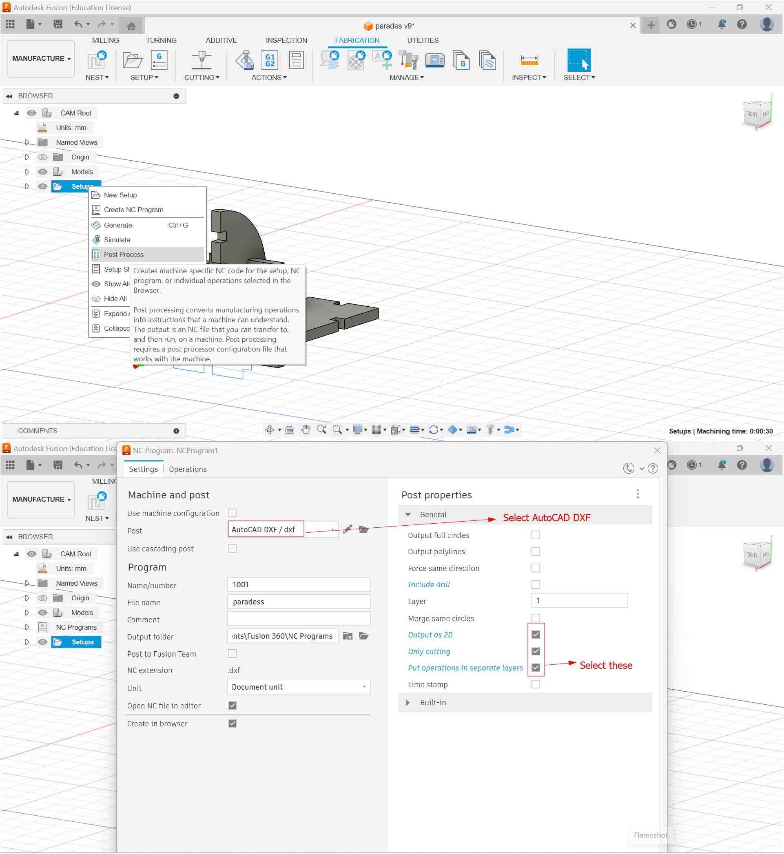
Task: Open the MANUFACTURE workspace dropdown
Action: click(x=41, y=59)
